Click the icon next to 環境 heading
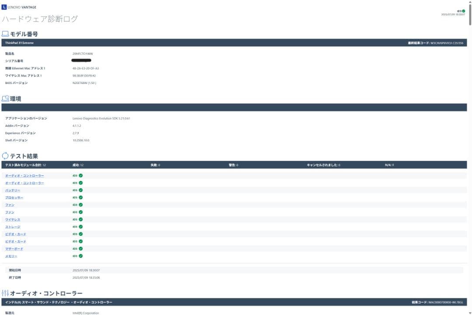The height and width of the screenshot is (315, 472). (5, 98)
